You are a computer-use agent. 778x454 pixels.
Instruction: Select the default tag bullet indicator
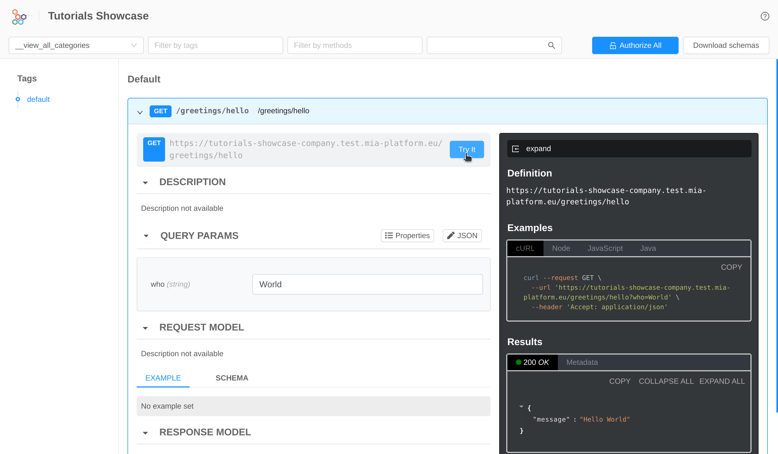pyautogui.click(x=18, y=99)
